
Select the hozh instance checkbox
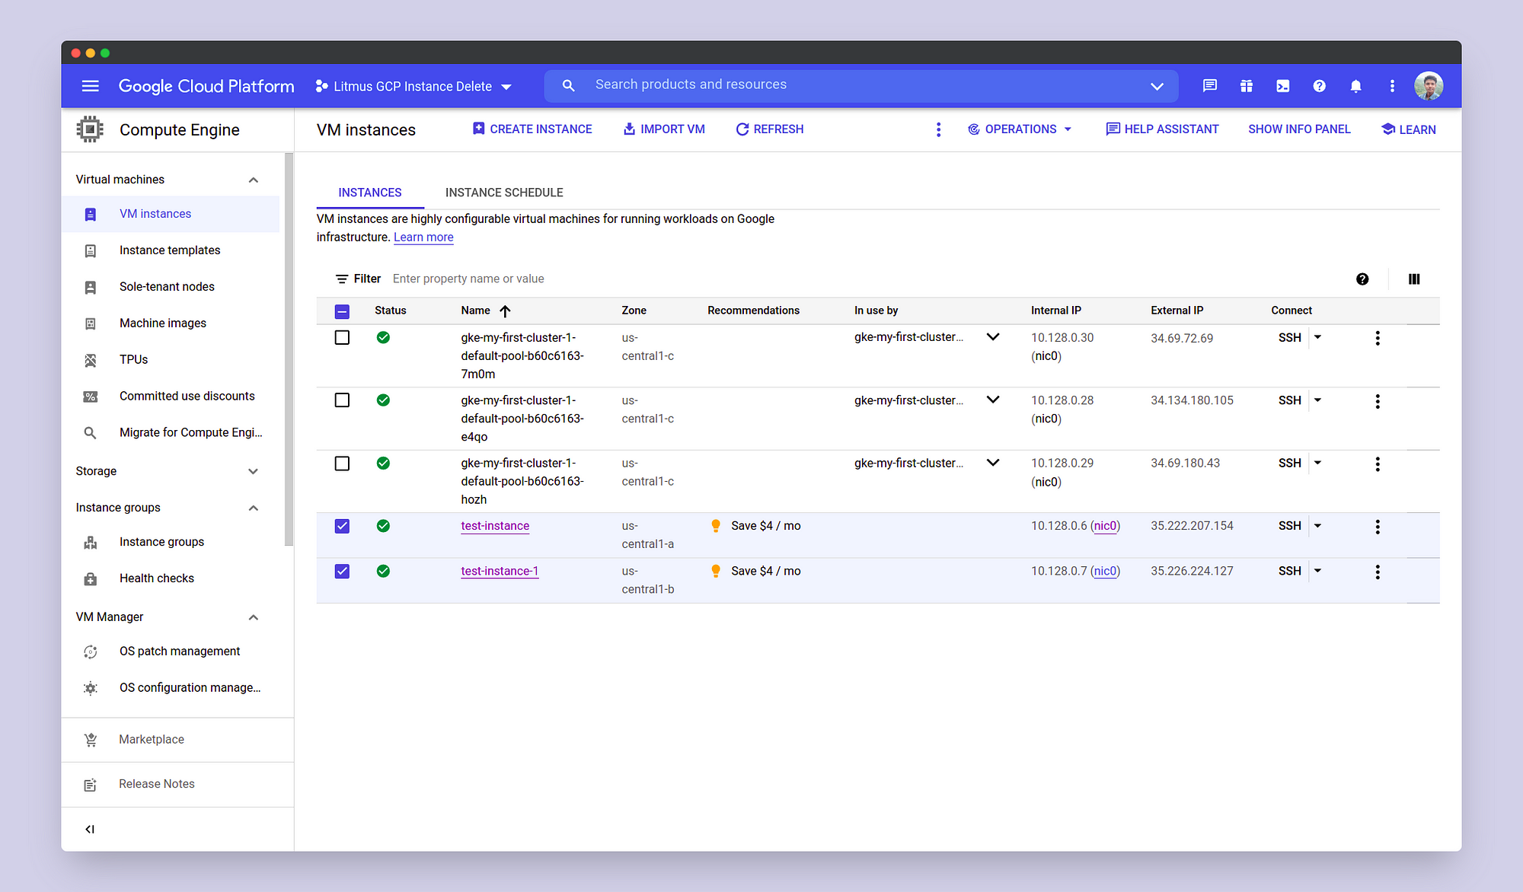tap(342, 464)
